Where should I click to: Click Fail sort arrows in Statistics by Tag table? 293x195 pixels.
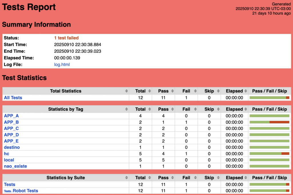pyautogui.click(x=195, y=109)
